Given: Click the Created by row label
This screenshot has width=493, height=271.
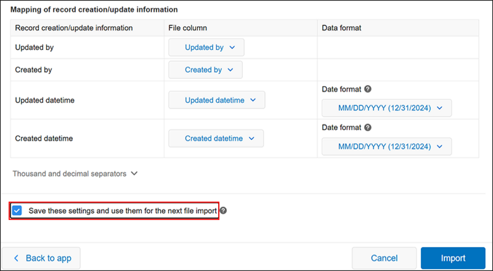Looking at the screenshot, I should pos(33,70).
